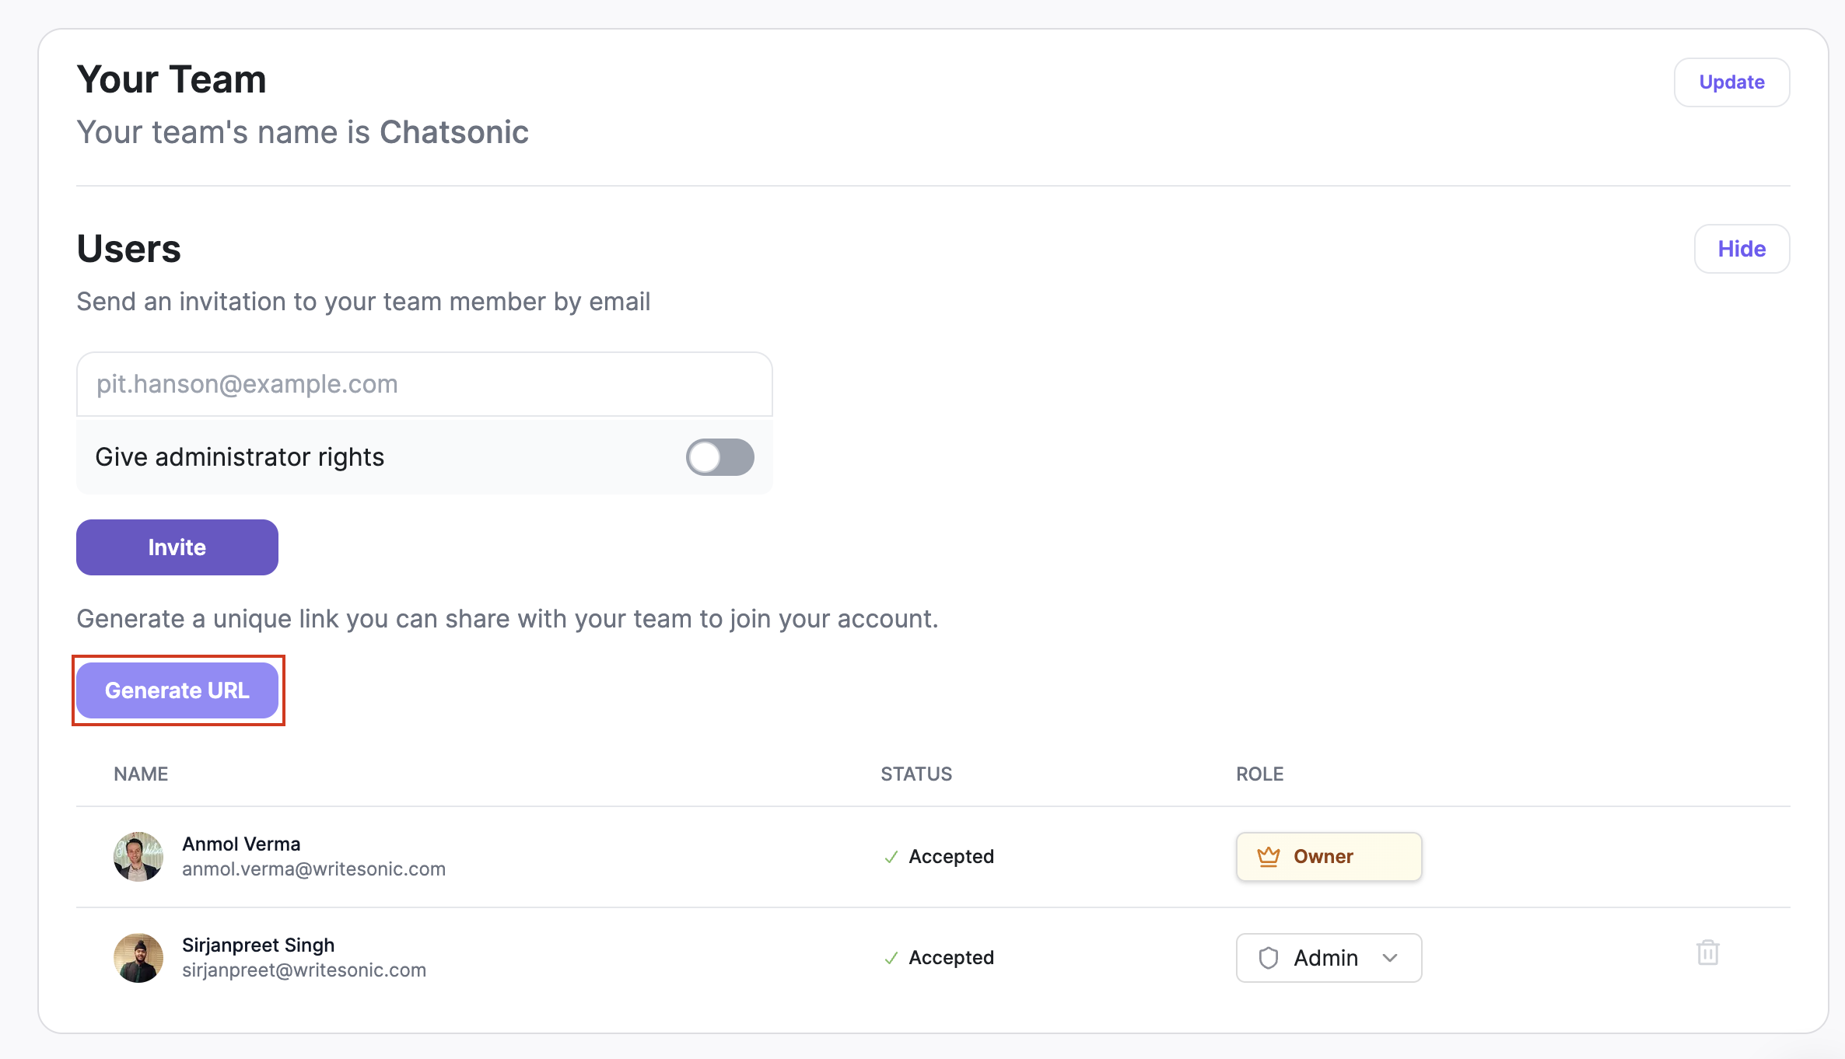The width and height of the screenshot is (1845, 1059).
Task: Click Anmol Verma's profile avatar
Action: (x=138, y=857)
